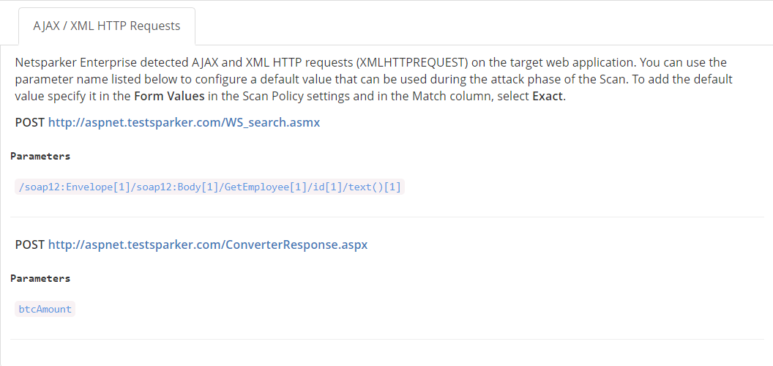Click the POST label before ConverterResponse.aspx
The height and width of the screenshot is (366, 773).
point(30,244)
